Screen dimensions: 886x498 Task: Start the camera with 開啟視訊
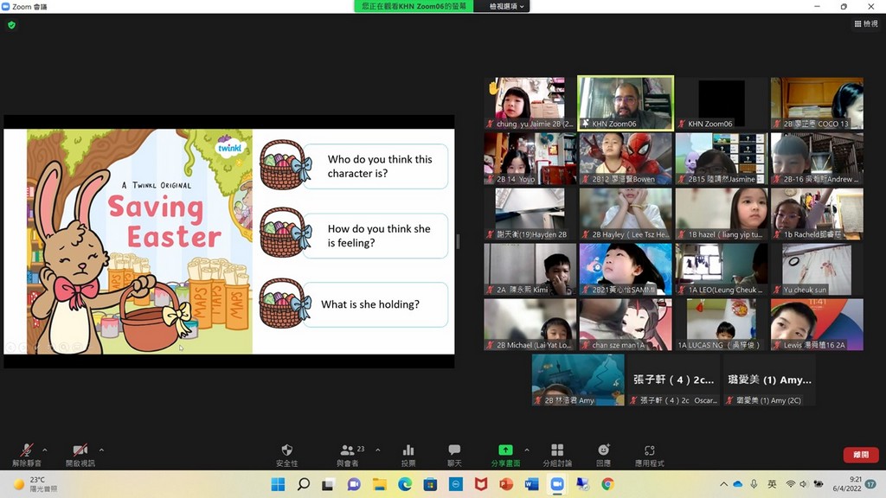(80, 455)
